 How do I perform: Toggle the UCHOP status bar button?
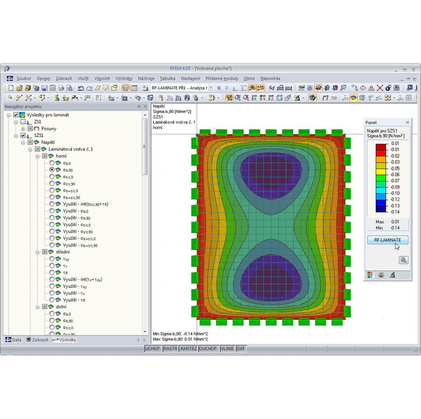click(153, 349)
